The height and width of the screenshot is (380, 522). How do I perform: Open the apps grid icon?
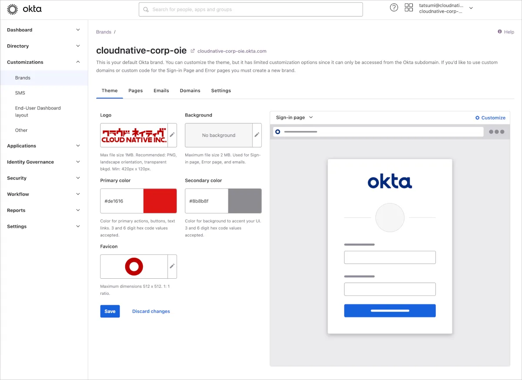409,7
